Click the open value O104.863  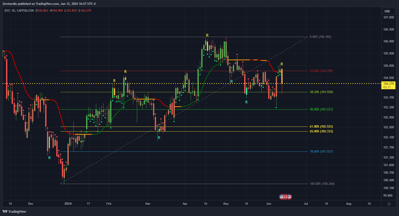[42, 11]
